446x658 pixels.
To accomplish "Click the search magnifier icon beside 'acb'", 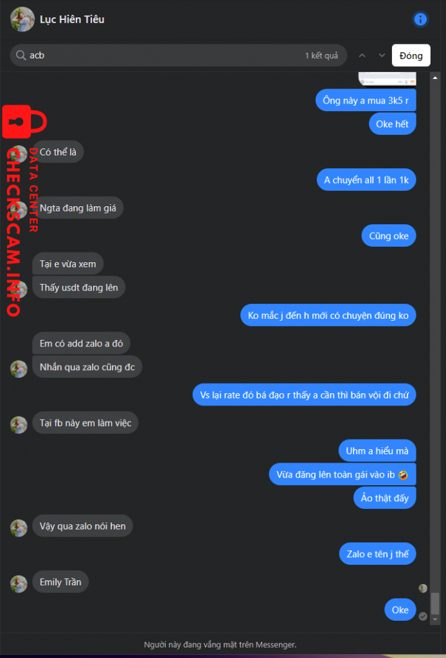I will coord(21,55).
